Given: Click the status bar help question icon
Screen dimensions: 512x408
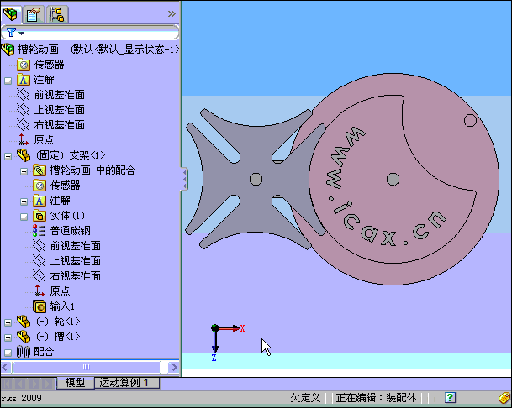Looking at the screenshot, I should 450,398.
